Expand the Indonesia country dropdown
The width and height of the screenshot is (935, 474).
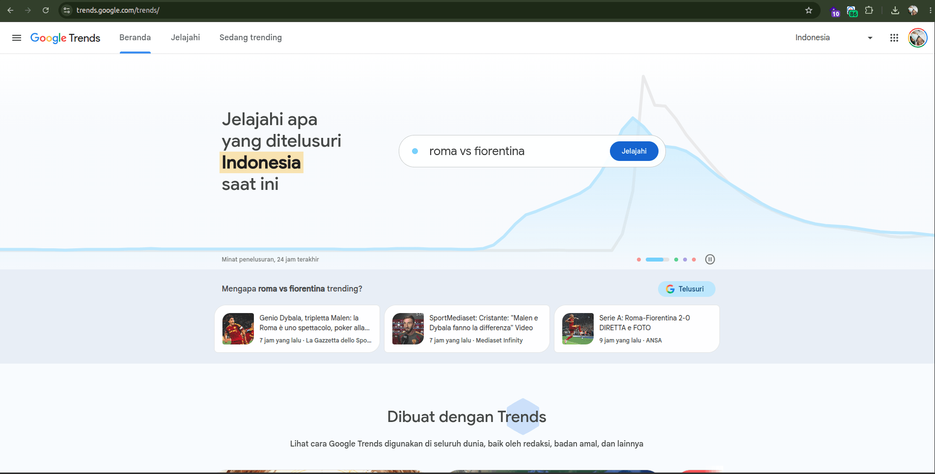[834, 38]
